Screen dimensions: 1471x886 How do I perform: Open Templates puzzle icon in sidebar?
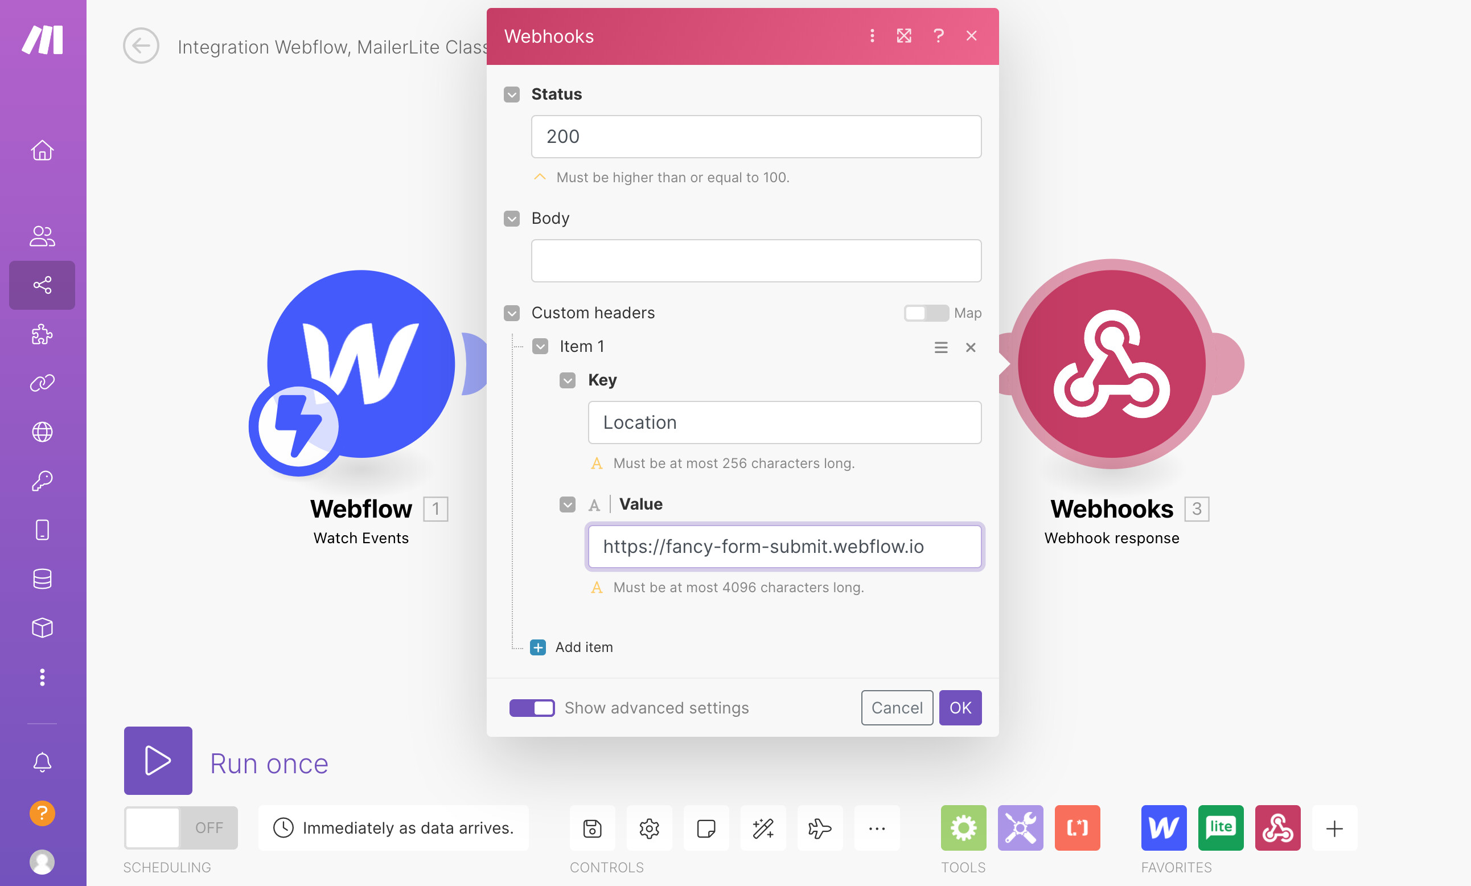pos(42,334)
